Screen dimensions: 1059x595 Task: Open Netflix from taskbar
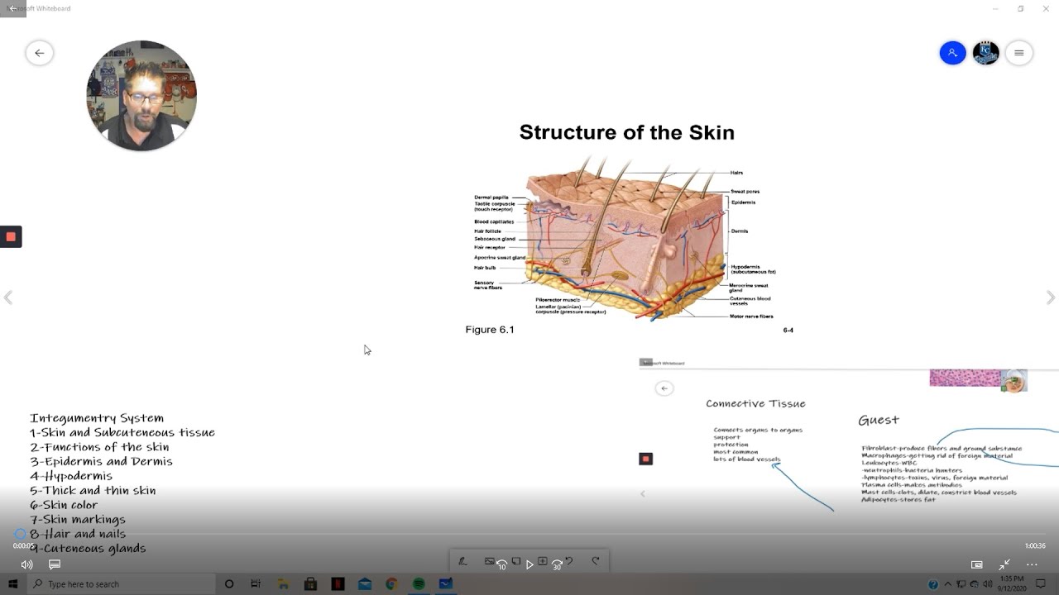338,584
